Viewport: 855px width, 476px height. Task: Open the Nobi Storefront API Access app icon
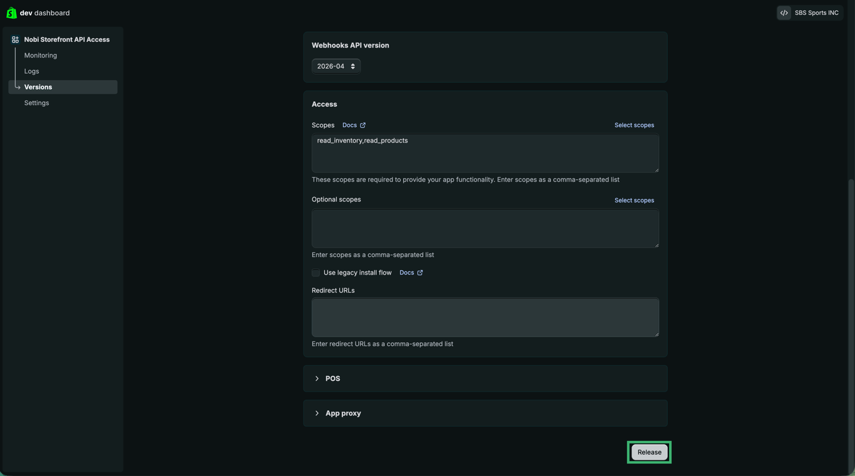click(15, 39)
